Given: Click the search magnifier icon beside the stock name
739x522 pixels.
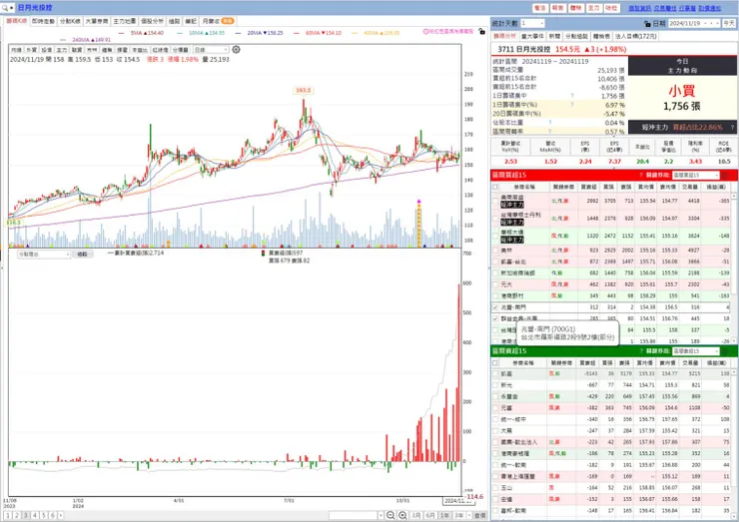Looking at the screenshot, I should [5, 8].
